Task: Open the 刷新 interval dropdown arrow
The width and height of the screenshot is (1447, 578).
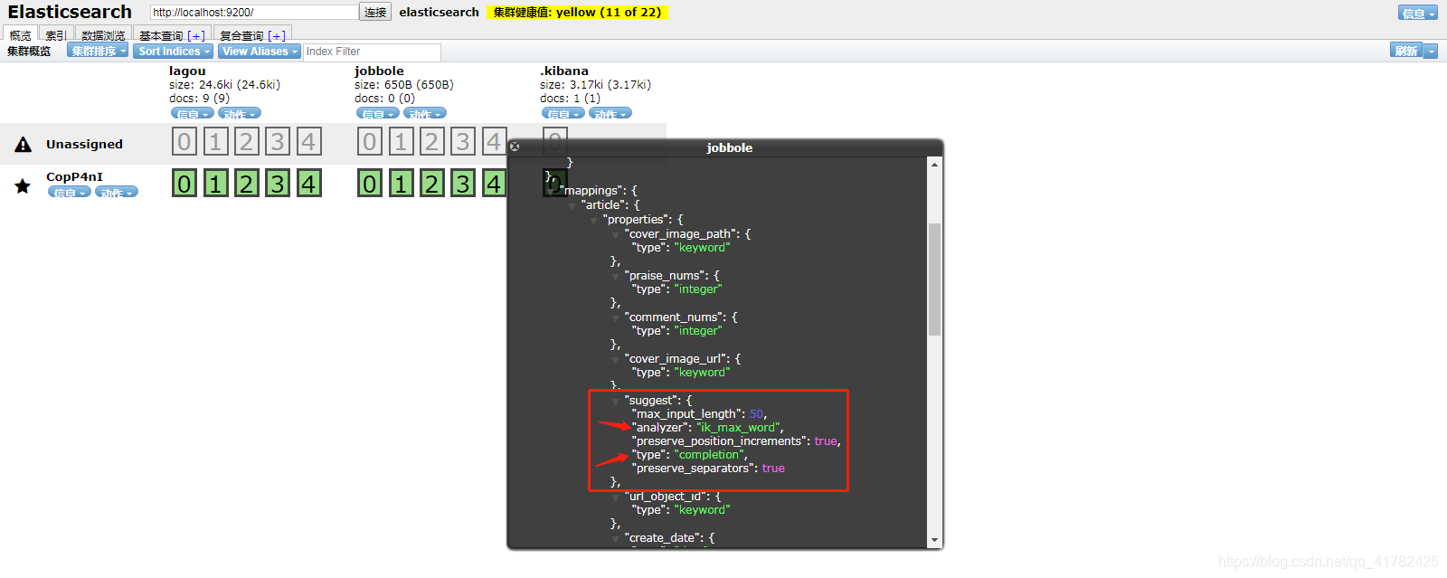Action: [x=1431, y=52]
